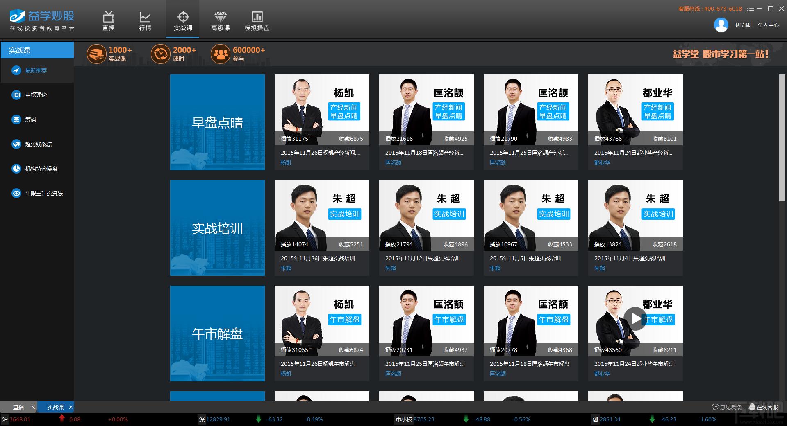Viewport: 787px width, 426px height.
Task: Select 最新推荐 in the sidebar
Action: point(37,70)
